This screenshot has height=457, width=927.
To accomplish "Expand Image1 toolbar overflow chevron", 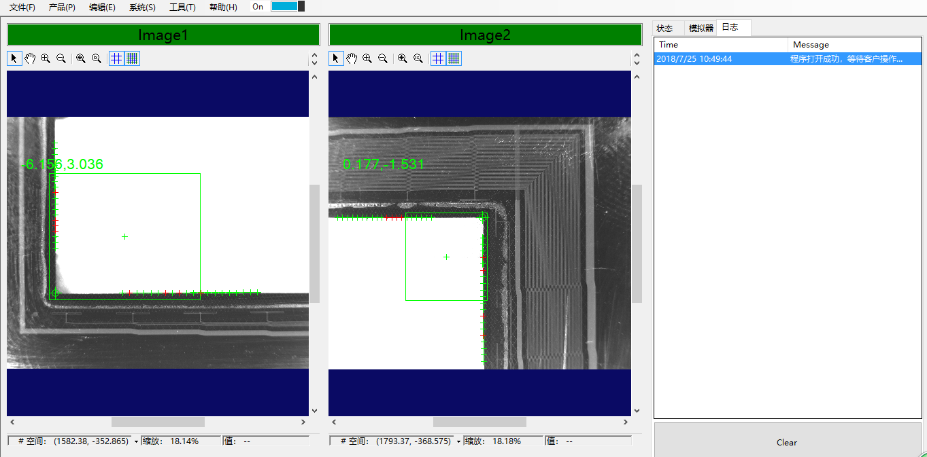I will [314, 59].
